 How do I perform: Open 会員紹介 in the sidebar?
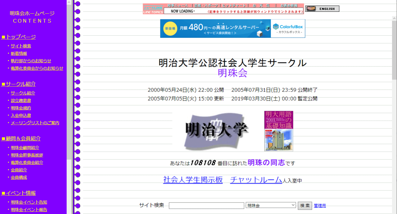pos(19,170)
